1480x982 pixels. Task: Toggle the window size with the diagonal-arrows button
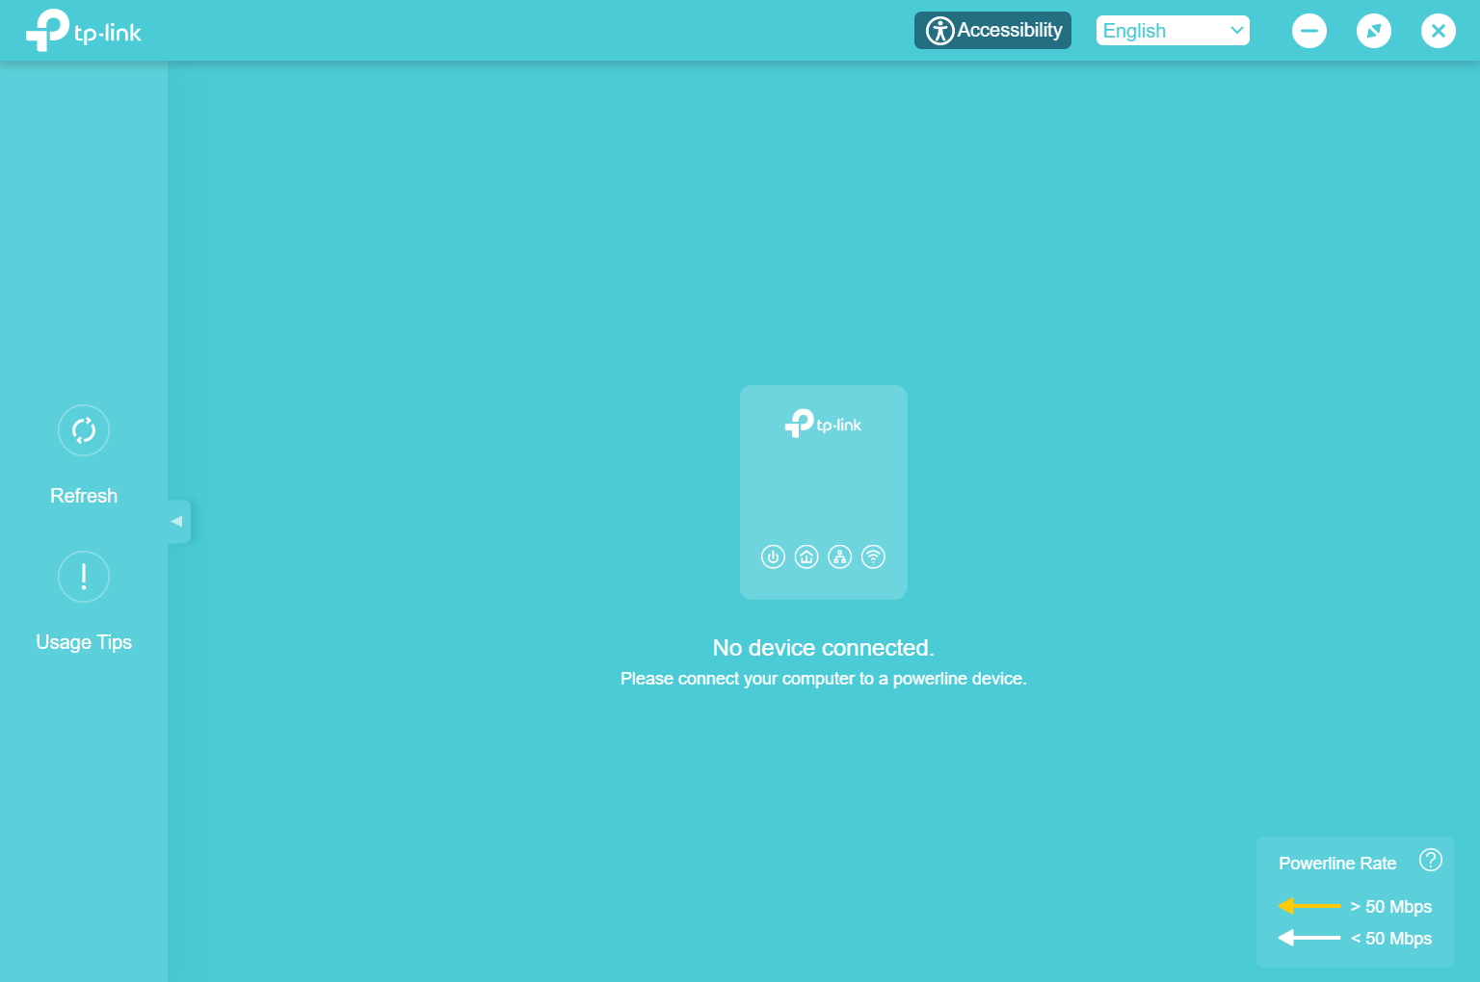(x=1373, y=31)
